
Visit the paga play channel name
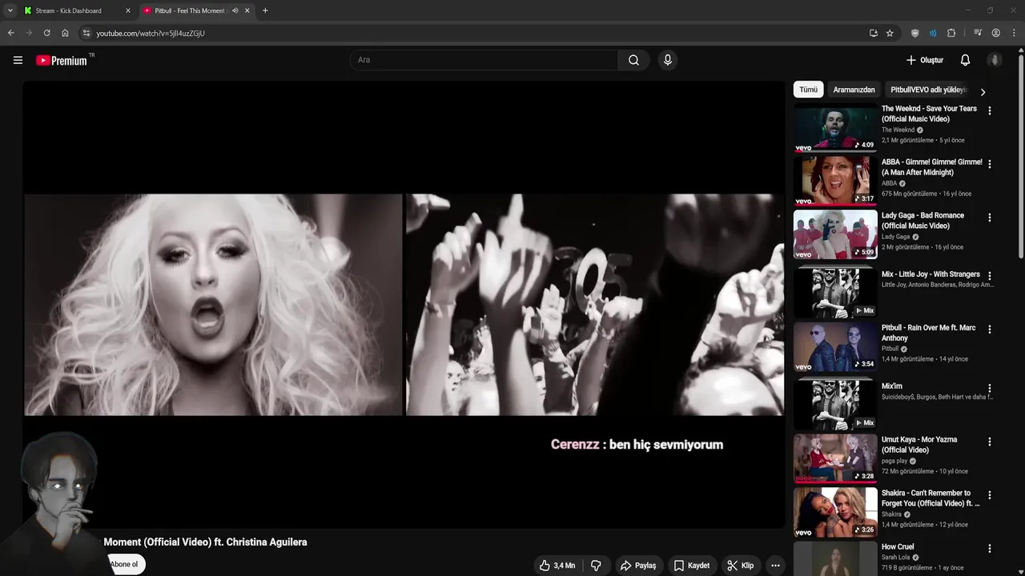click(894, 461)
